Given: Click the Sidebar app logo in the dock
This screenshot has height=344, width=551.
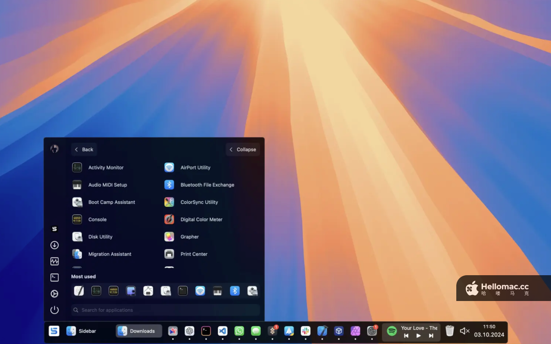Looking at the screenshot, I should tap(54, 331).
